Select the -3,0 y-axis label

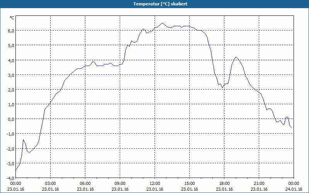[x=10, y=163]
